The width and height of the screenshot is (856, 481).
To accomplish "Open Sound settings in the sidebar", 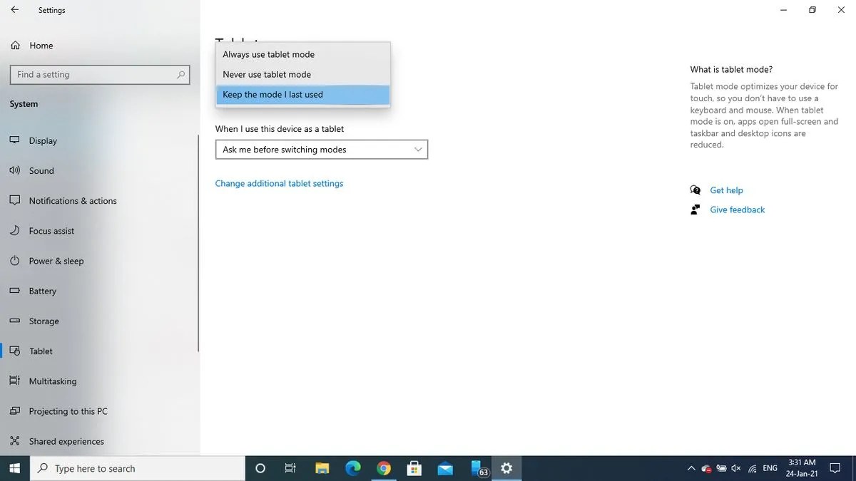I will tap(41, 170).
